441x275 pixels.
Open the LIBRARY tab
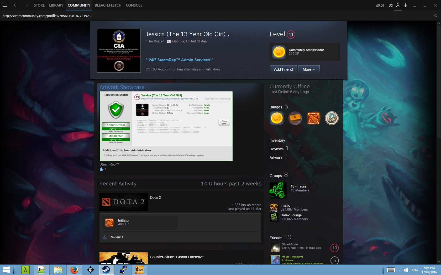tap(56, 5)
